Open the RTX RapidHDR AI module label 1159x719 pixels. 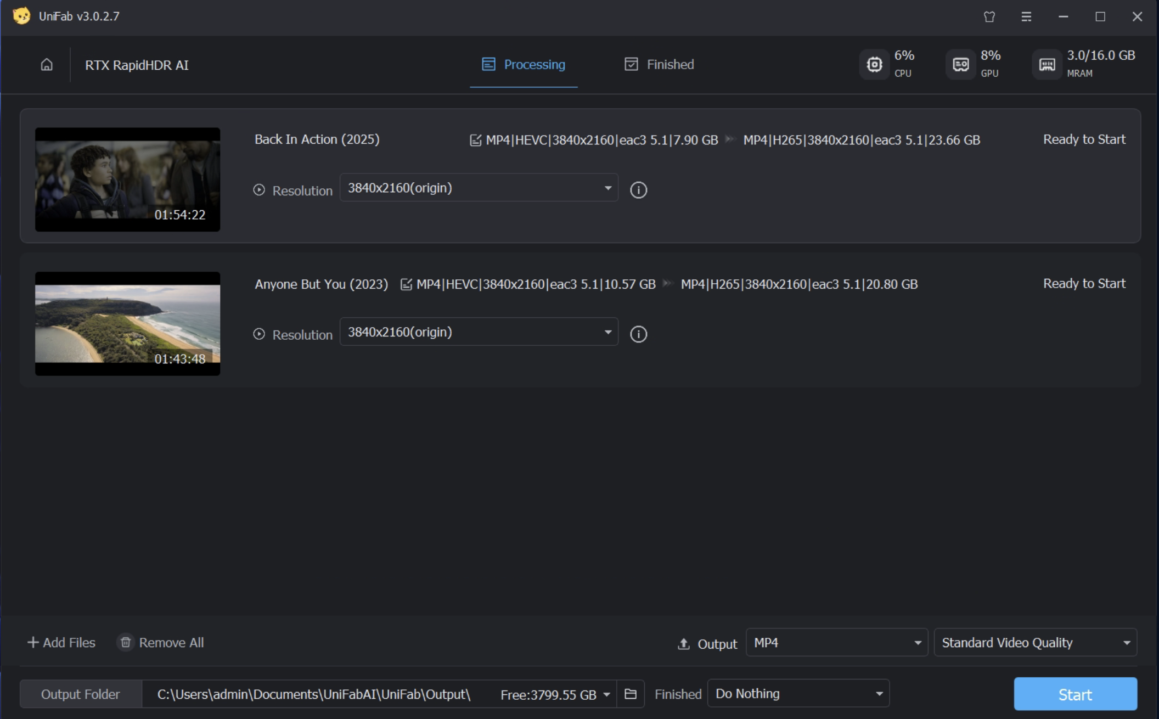pyautogui.click(x=137, y=65)
